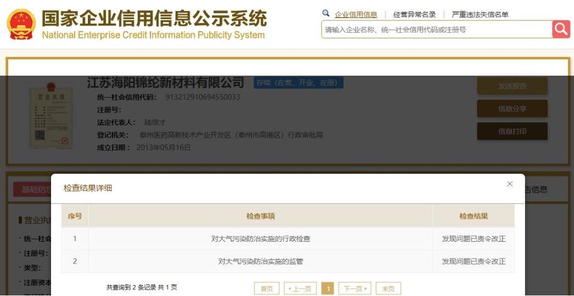Click the company name 江苏海阳锦纶新材料有限公司
The width and height of the screenshot is (574, 296).
pyautogui.click(x=165, y=83)
